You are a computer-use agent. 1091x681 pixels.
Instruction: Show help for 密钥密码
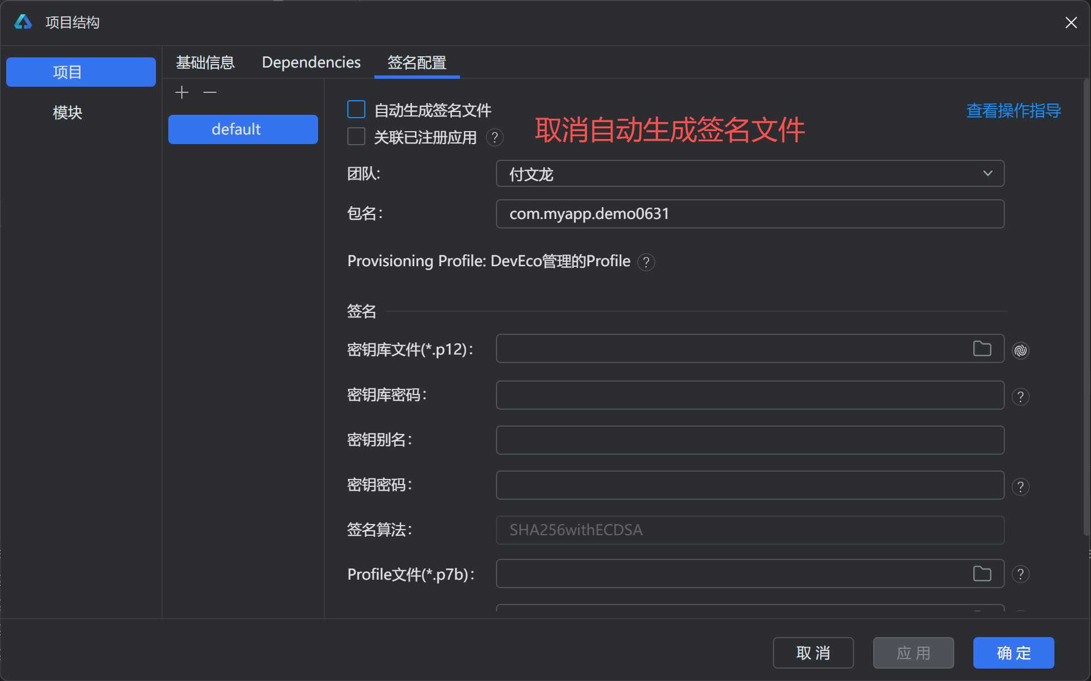(1021, 486)
